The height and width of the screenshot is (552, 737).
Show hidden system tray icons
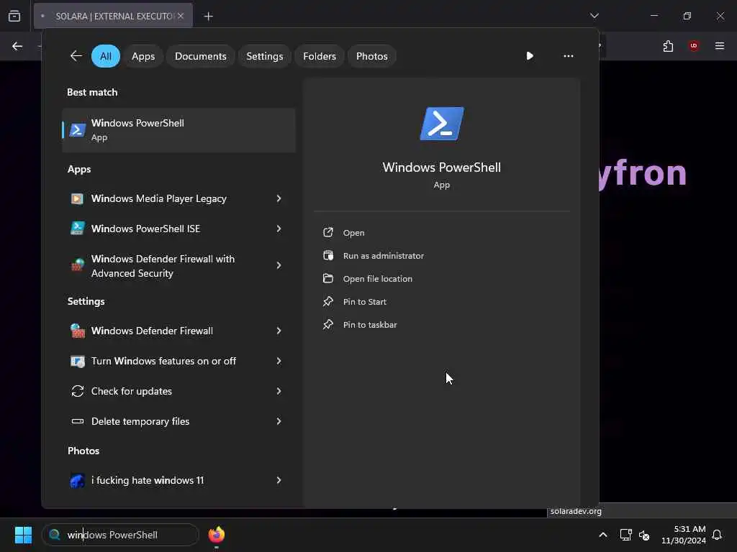coord(603,535)
